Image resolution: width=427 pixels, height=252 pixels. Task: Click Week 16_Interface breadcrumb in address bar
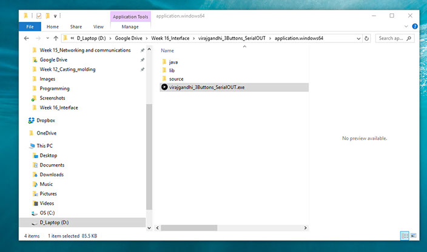click(x=170, y=38)
